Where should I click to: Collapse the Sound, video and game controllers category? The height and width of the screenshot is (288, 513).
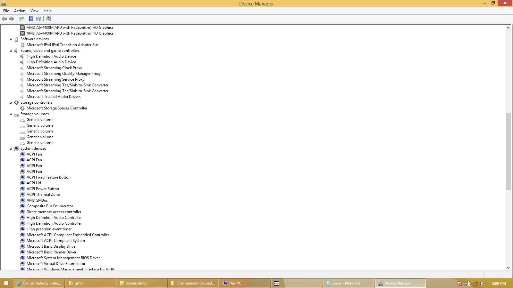(11, 51)
